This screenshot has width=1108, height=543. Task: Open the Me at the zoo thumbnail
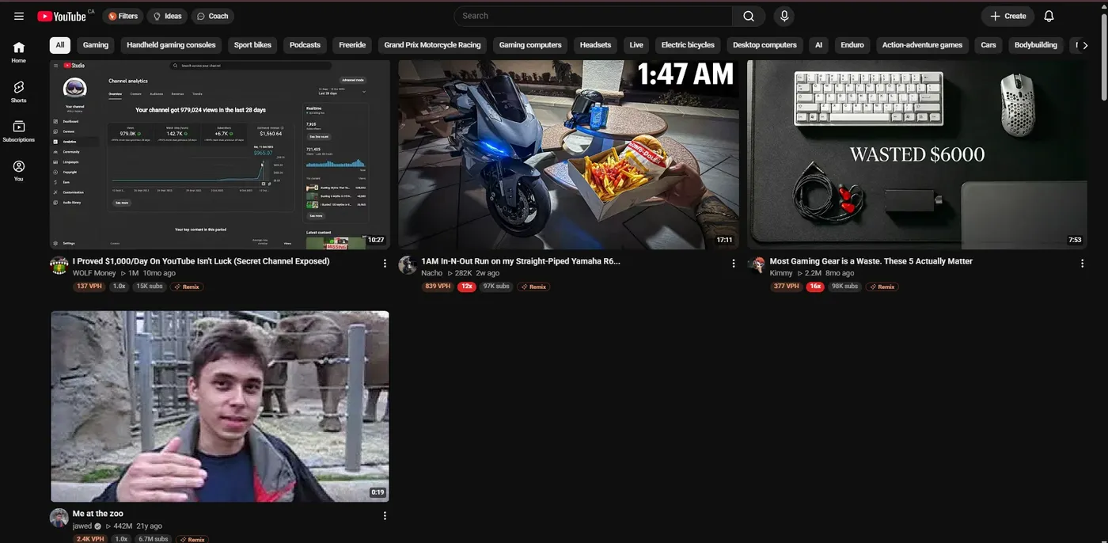(220, 406)
